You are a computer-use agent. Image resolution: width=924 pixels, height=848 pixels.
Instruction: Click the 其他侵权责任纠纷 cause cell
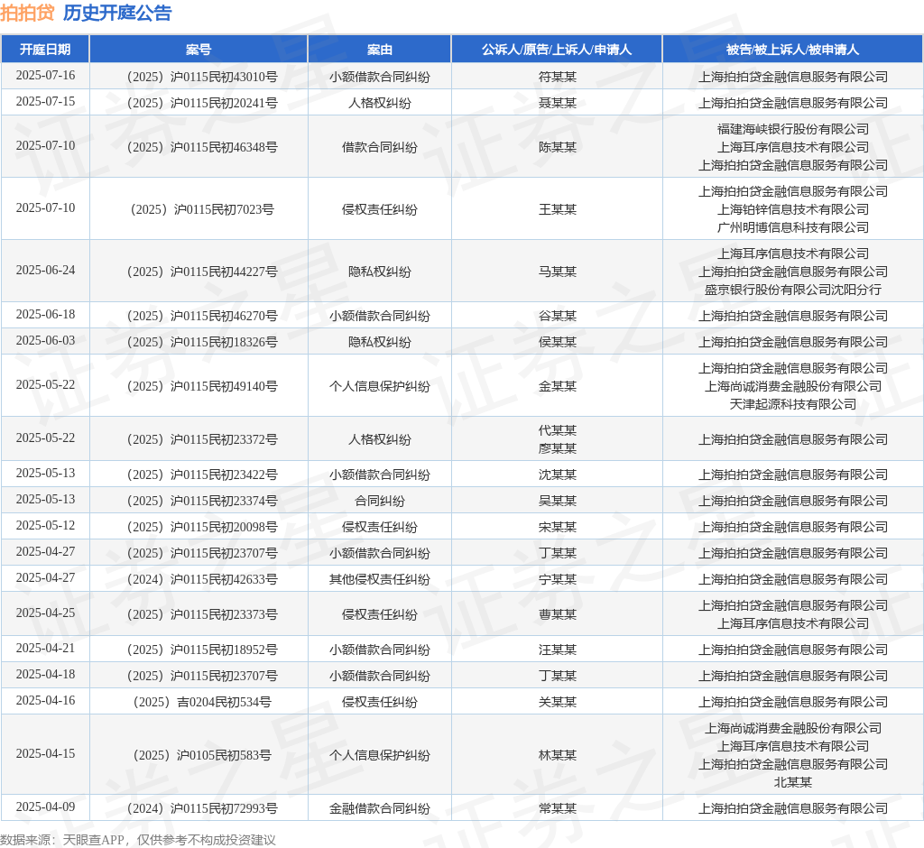coord(380,579)
